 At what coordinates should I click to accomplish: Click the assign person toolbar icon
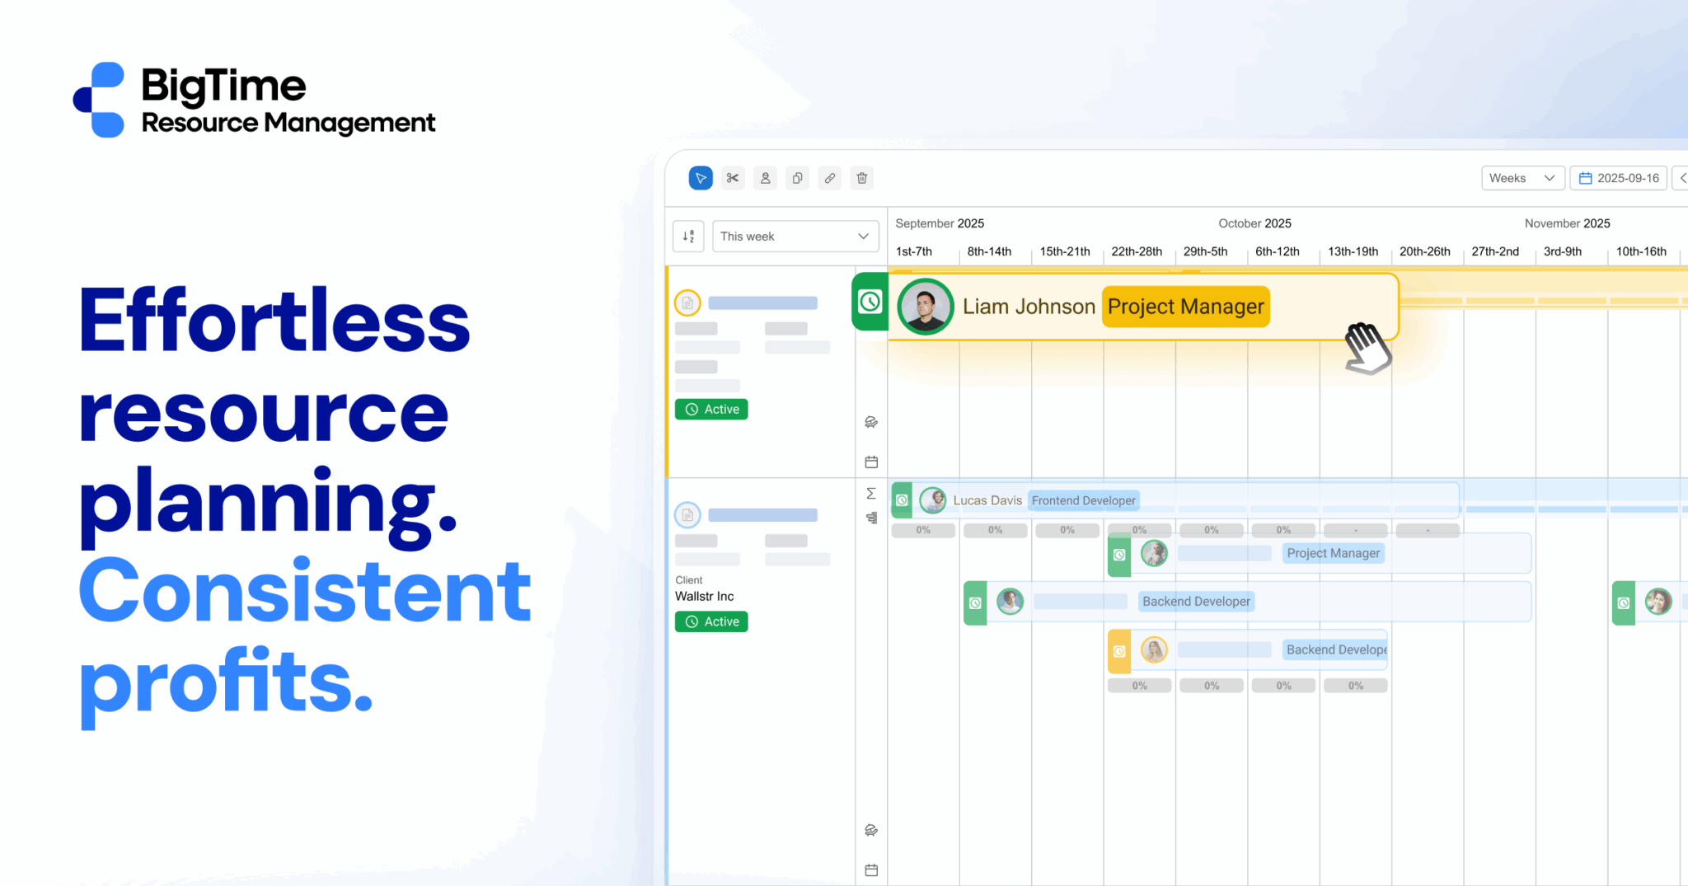(x=765, y=178)
